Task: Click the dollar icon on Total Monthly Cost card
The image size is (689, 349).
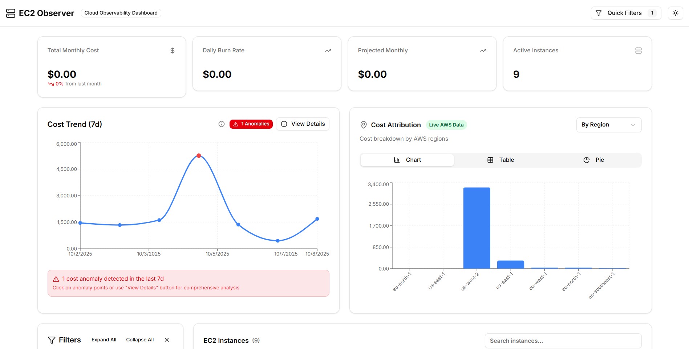Action: pyautogui.click(x=173, y=51)
